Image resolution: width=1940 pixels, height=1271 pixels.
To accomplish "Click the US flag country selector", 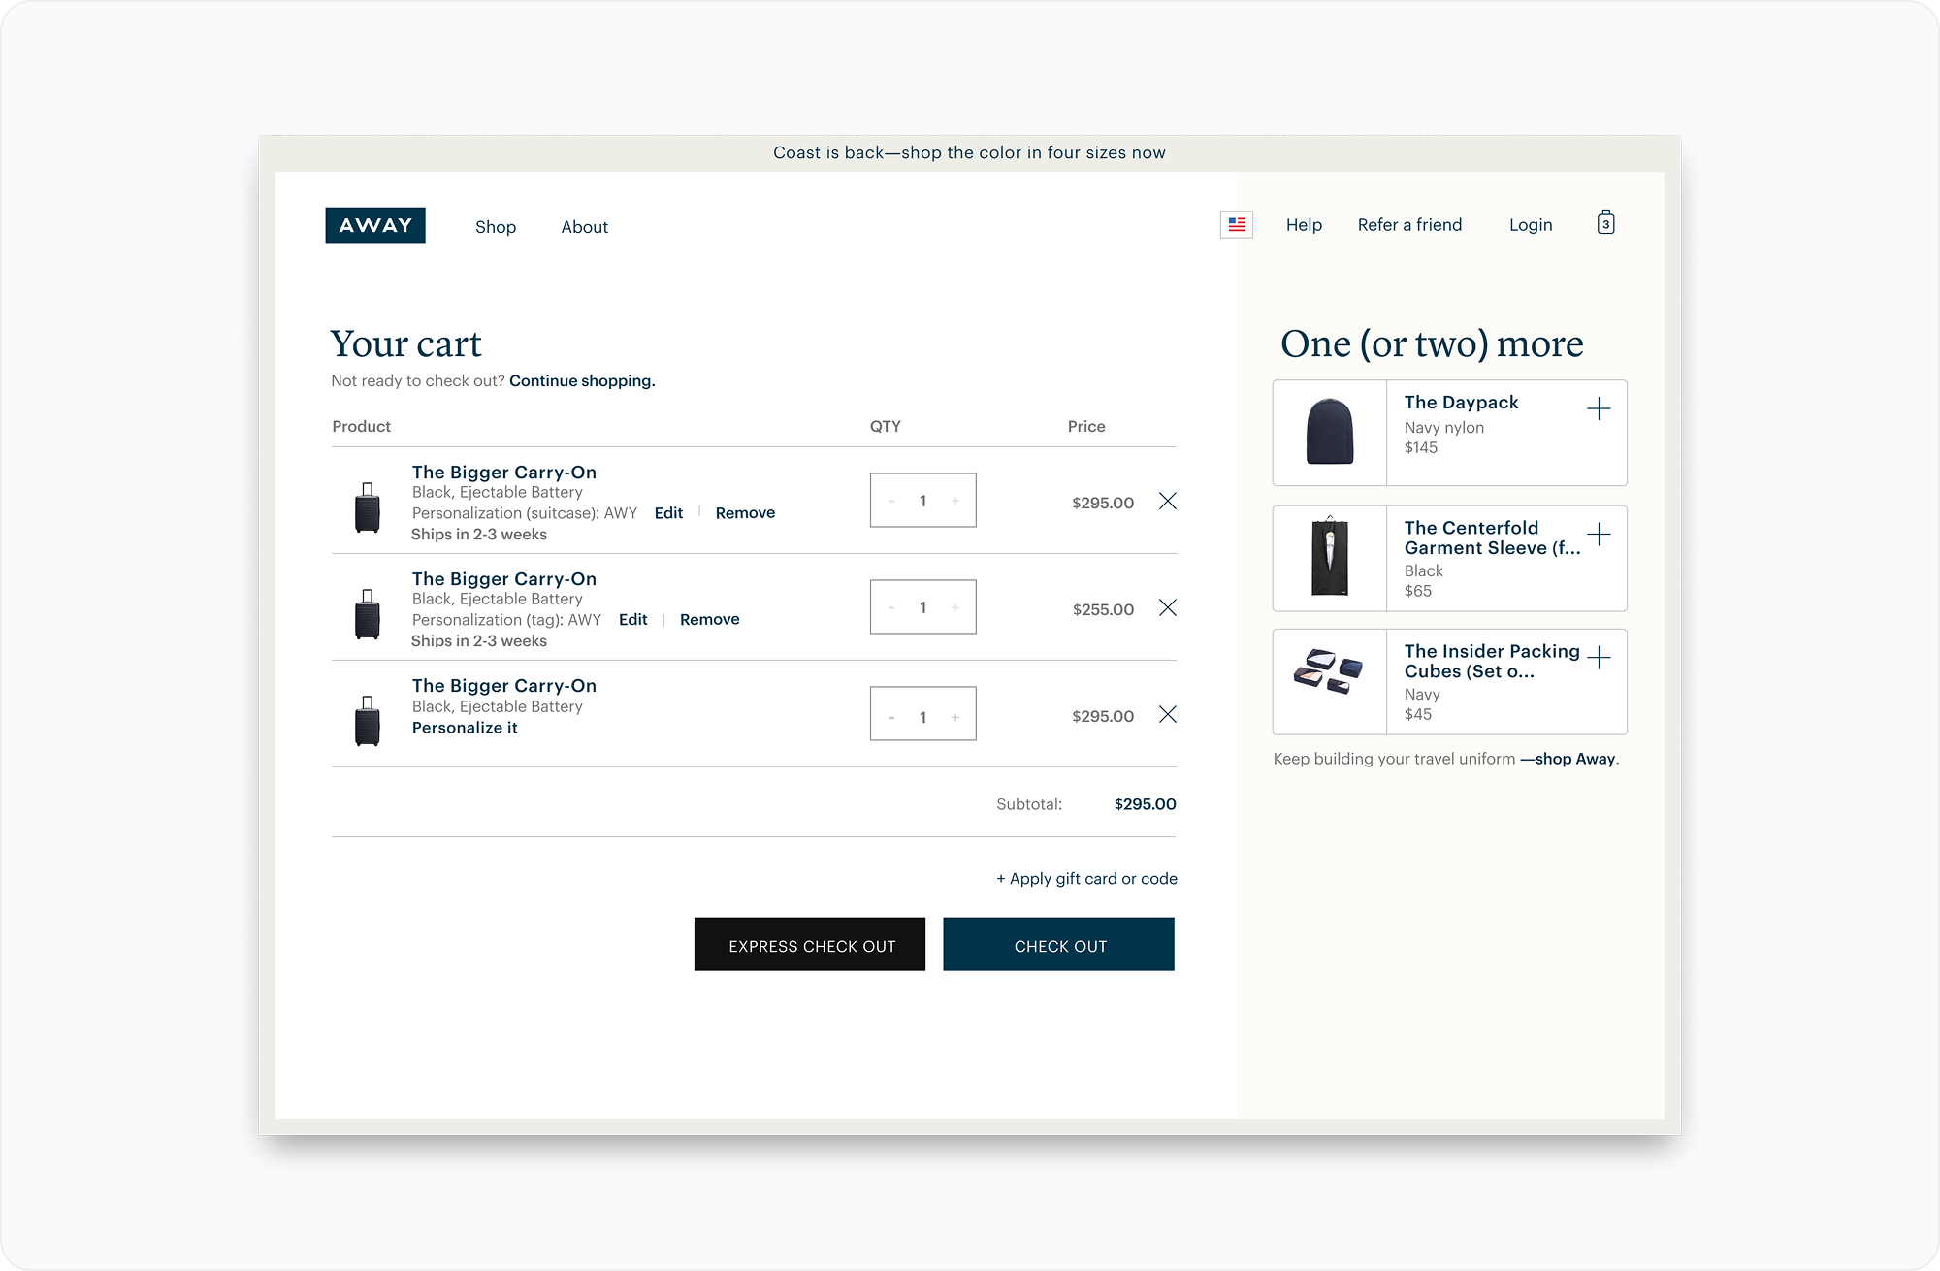I will pos(1237,224).
